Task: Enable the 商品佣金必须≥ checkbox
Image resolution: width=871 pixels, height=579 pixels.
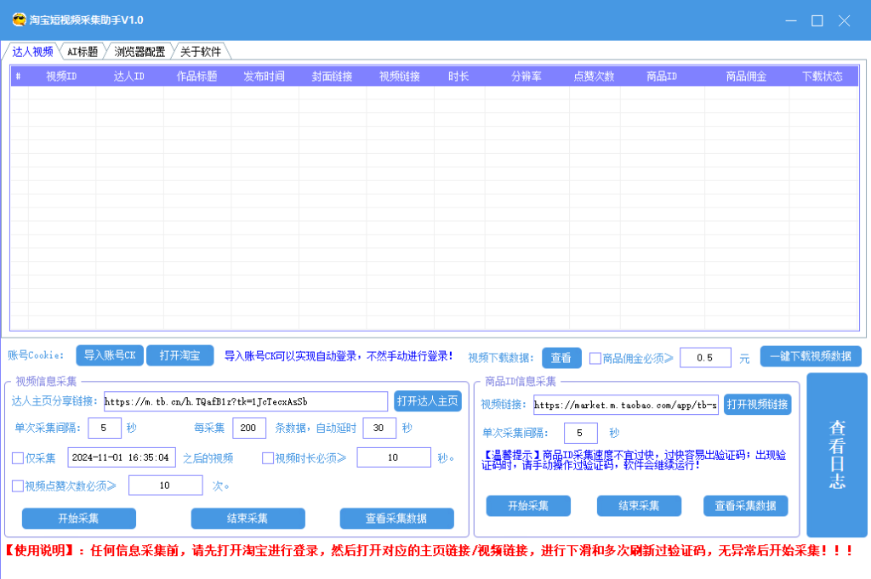Action: [595, 359]
